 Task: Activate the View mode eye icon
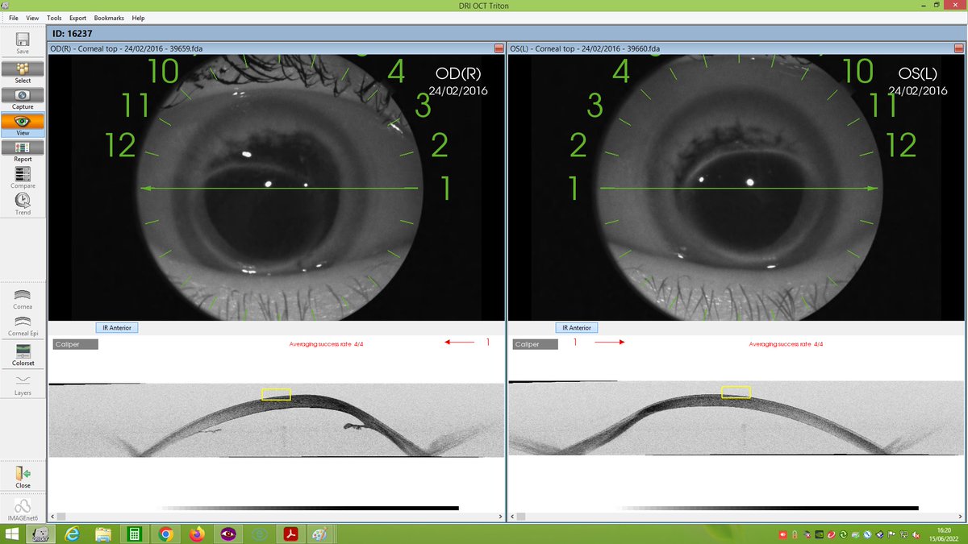click(23, 122)
